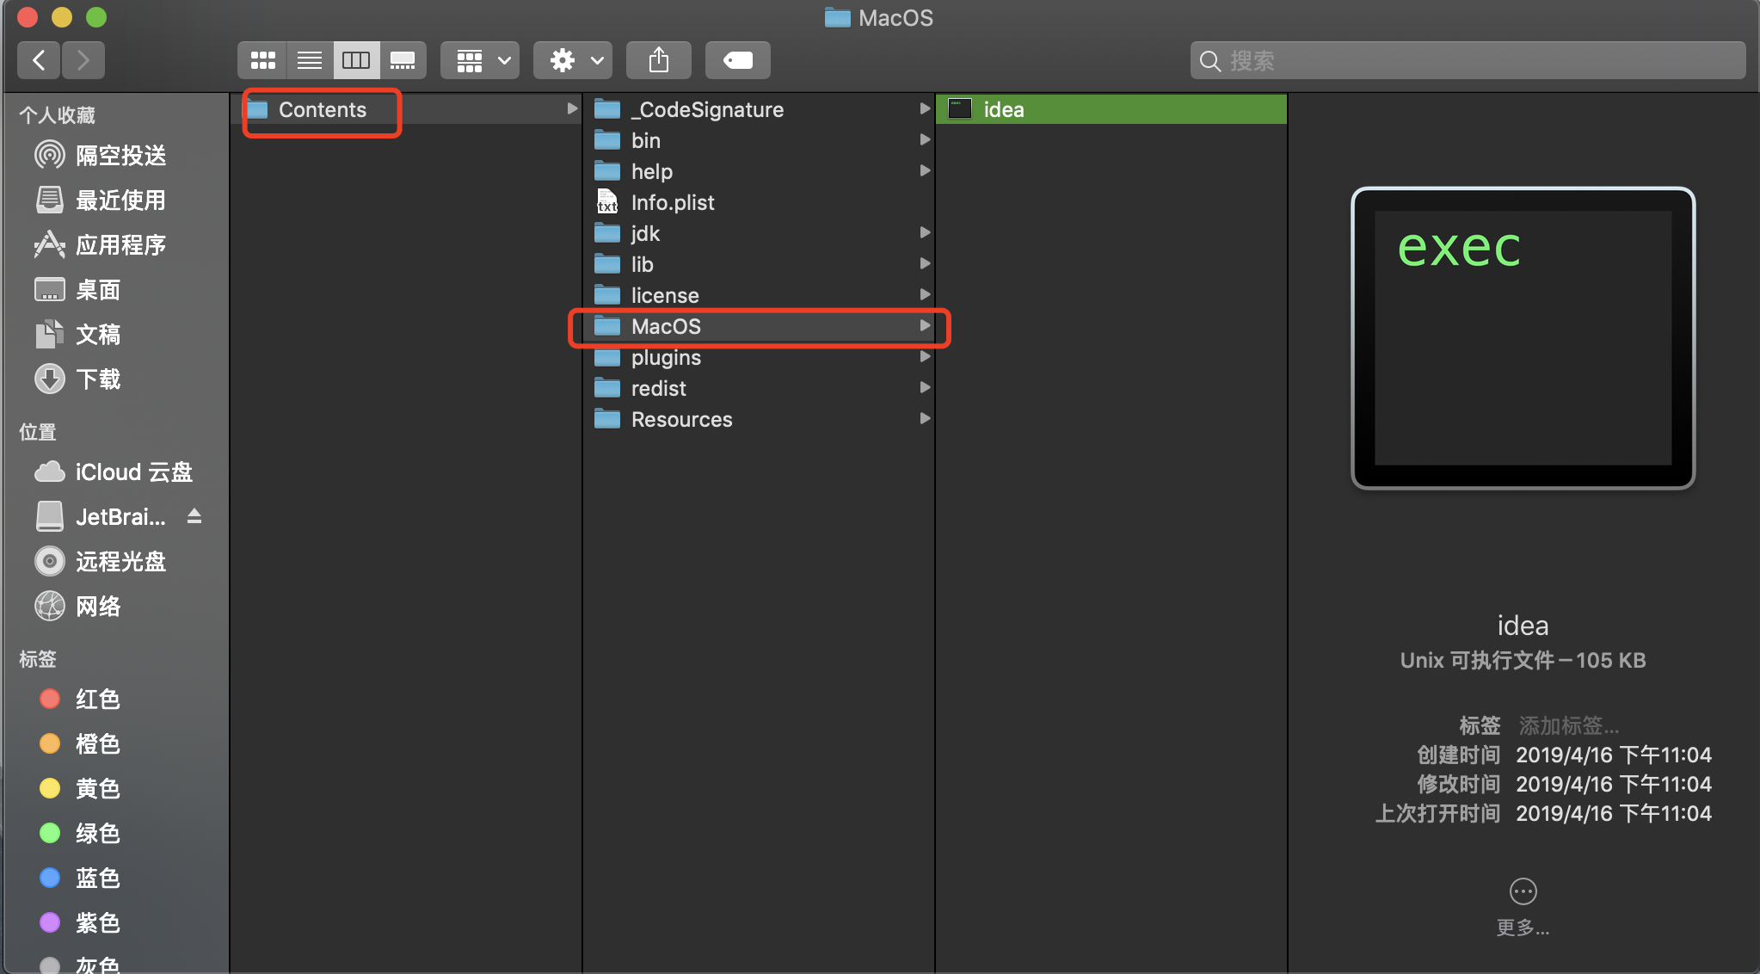The image size is (1760, 974).
Task: Go forward with the right arrow button
Action: pos(83,60)
